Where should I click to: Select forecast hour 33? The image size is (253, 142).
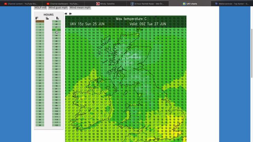(40, 111)
